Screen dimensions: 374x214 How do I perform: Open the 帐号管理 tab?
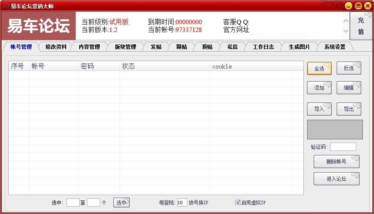pyautogui.click(x=21, y=47)
